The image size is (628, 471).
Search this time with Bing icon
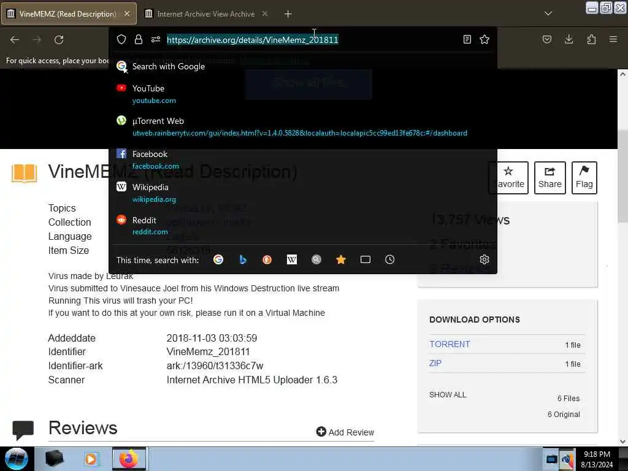pos(243,259)
